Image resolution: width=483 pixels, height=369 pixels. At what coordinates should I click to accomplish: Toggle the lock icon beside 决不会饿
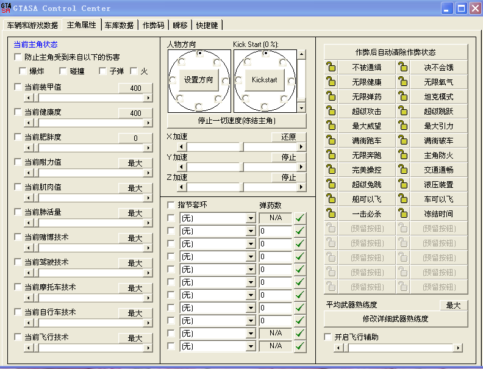(x=403, y=67)
